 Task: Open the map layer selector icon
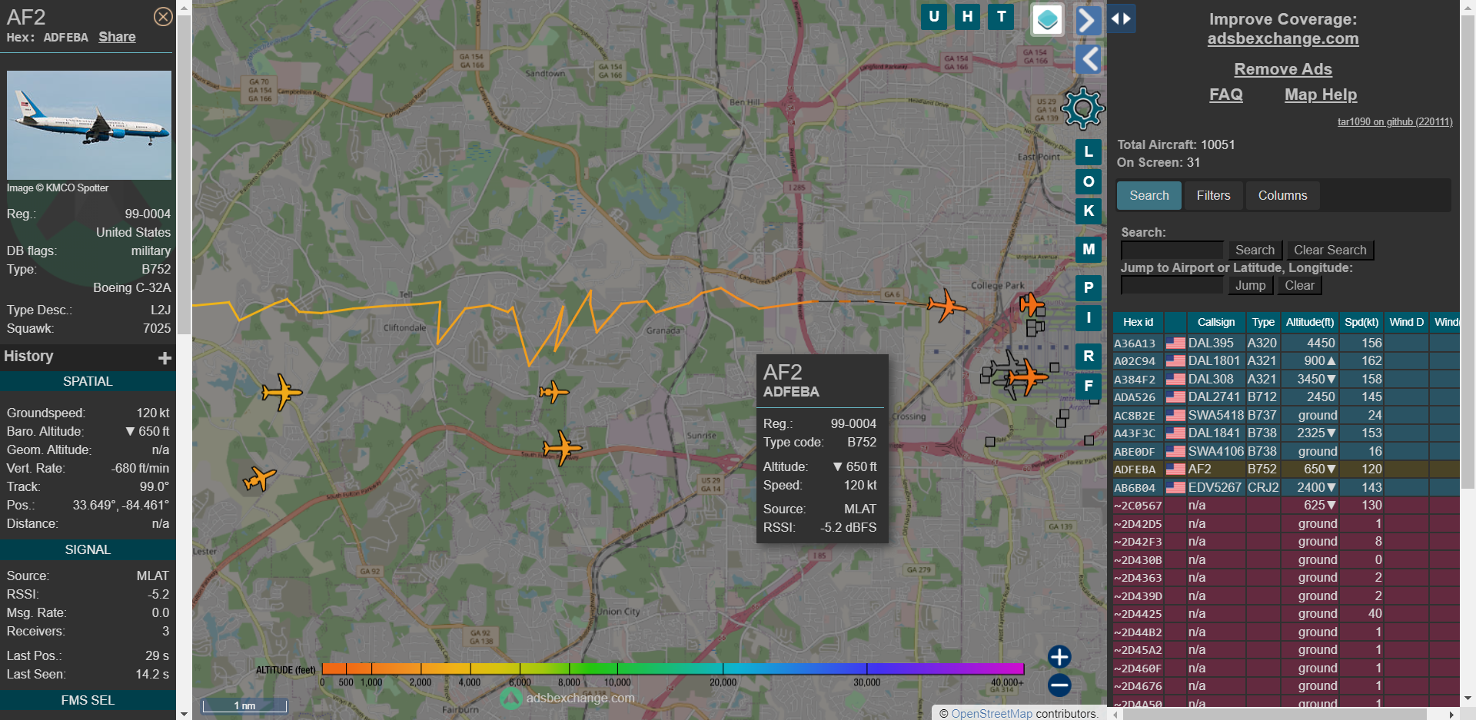1047,19
